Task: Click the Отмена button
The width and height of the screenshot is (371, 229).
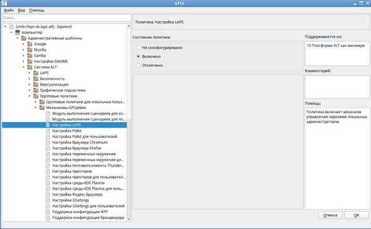Action: [x=330, y=215]
